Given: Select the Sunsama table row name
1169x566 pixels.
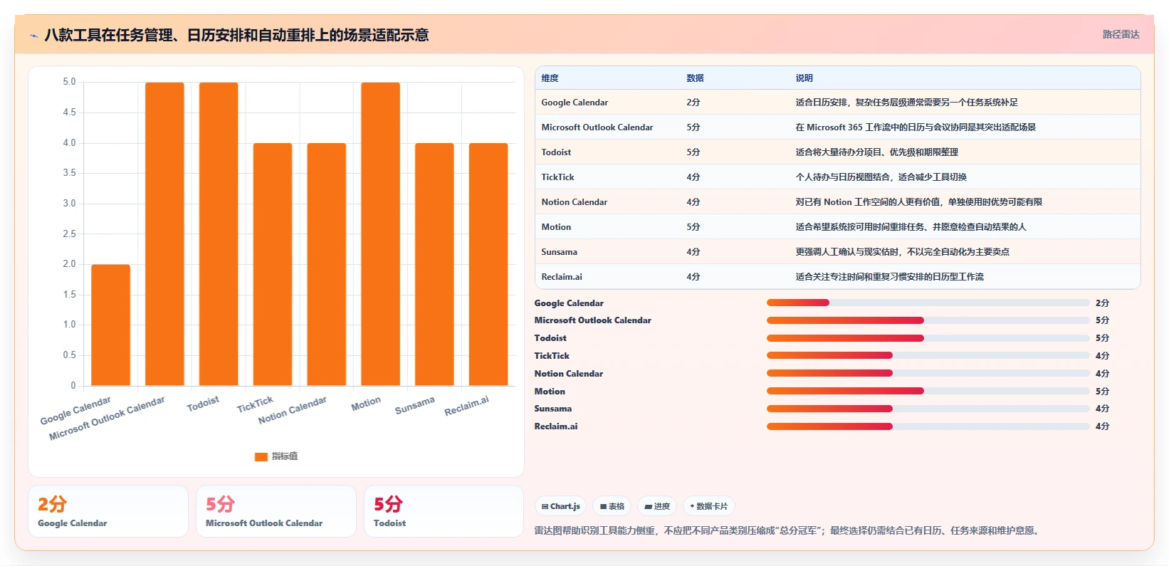Looking at the screenshot, I should coord(559,252).
